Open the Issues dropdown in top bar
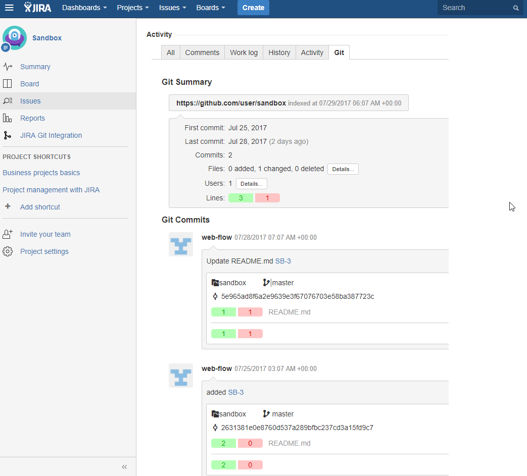Screen dimensions: 527x476 [x=172, y=8]
